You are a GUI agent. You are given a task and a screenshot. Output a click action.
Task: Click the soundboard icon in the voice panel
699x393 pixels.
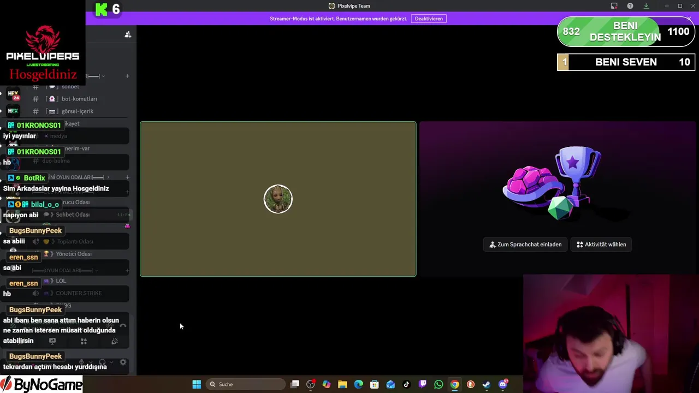[115, 341]
